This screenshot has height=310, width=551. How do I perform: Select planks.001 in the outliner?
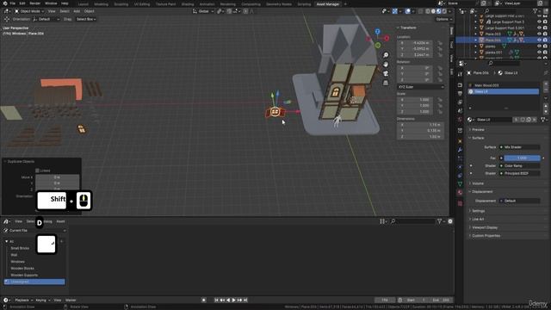(x=493, y=53)
